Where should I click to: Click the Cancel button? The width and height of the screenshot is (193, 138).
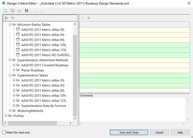click(159, 132)
